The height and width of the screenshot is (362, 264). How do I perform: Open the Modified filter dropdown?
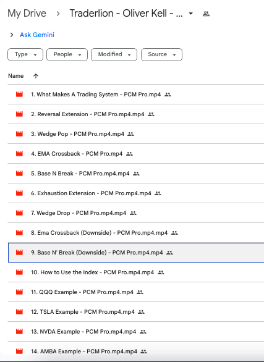point(114,54)
